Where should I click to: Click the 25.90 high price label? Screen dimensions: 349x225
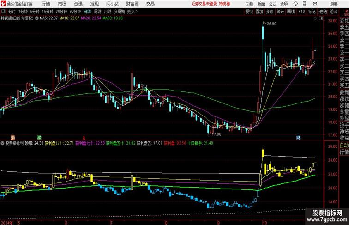tap(271, 24)
